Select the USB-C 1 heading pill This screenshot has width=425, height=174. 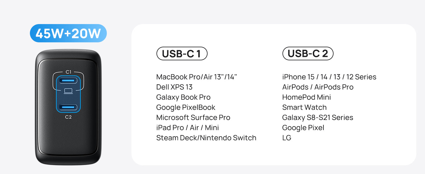182,54
